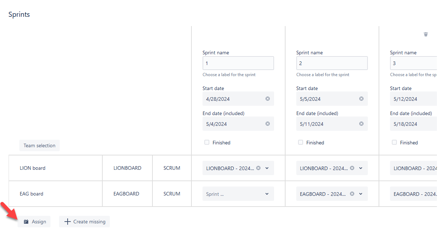The height and width of the screenshot is (233, 448).
Task: Clear the sprint 1 start date
Action: tap(268, 99)
